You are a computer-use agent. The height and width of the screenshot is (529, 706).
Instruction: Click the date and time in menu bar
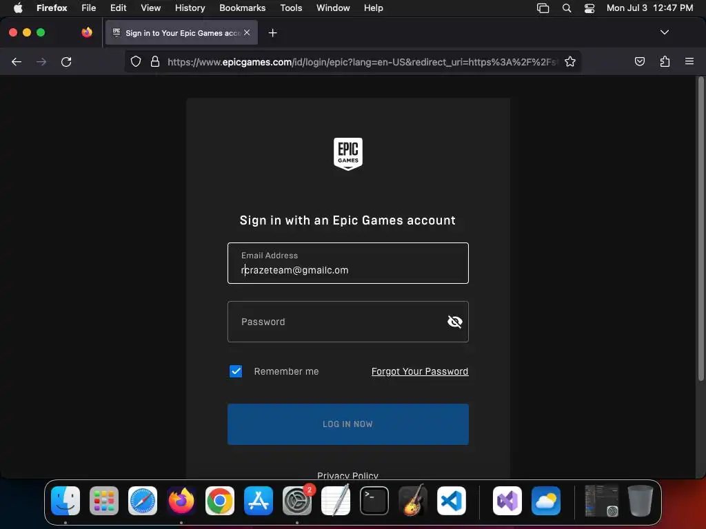[x=649, y=8]
